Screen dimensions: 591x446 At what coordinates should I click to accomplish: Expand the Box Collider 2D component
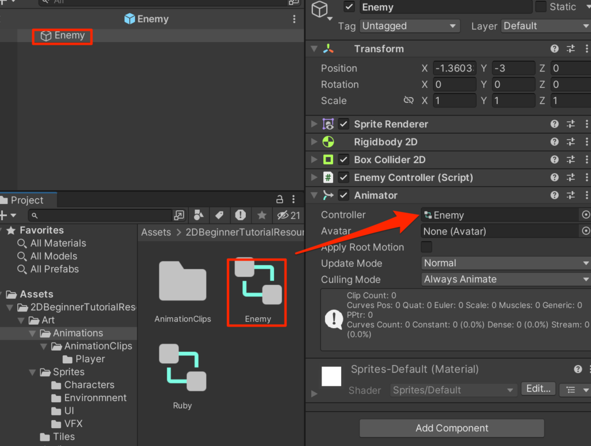point(314,159)
